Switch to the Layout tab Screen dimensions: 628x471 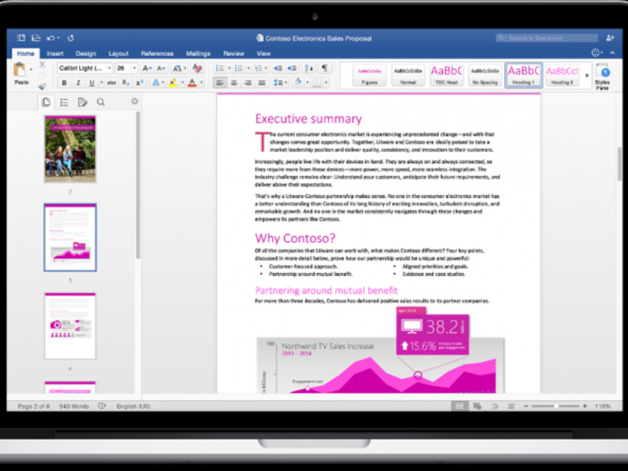point(118,53)
